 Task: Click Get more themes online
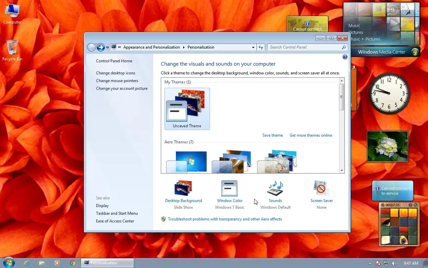311,135
